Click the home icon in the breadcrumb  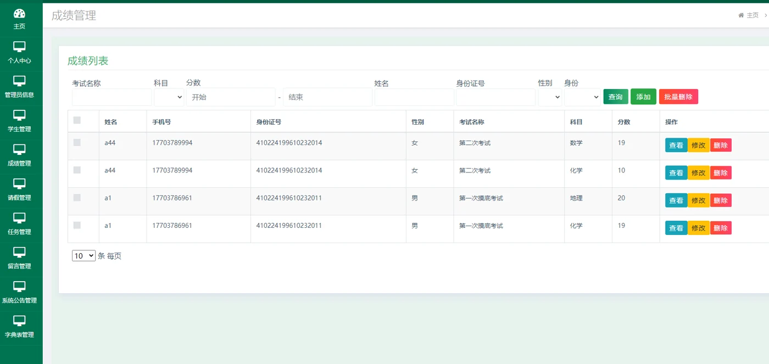click(x=741, y=15)
